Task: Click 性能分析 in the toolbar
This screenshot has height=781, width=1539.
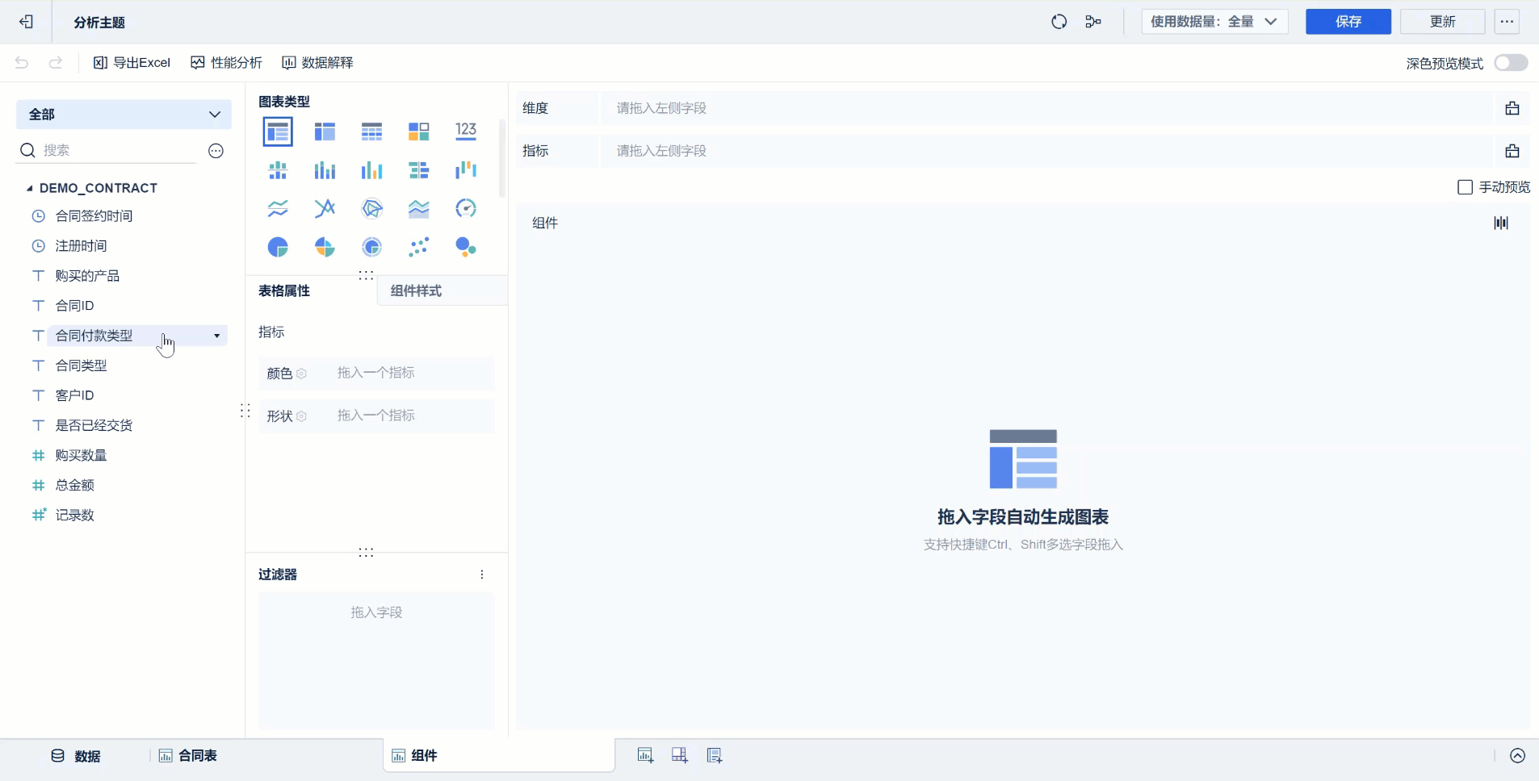Action: point(226,63)
